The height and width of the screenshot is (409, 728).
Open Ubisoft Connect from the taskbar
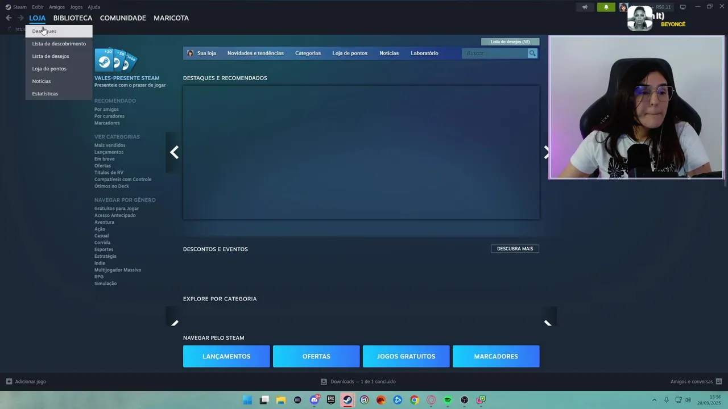click(365, 400)
